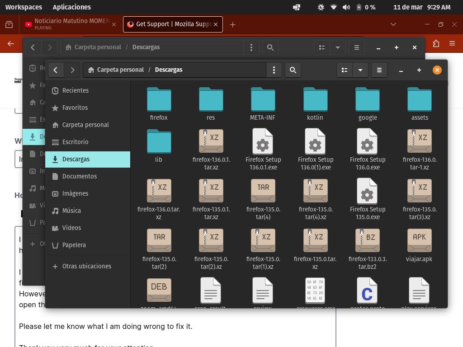
Task: Click Carpeta personal in front path bar
Action: (x=116, y=70)
